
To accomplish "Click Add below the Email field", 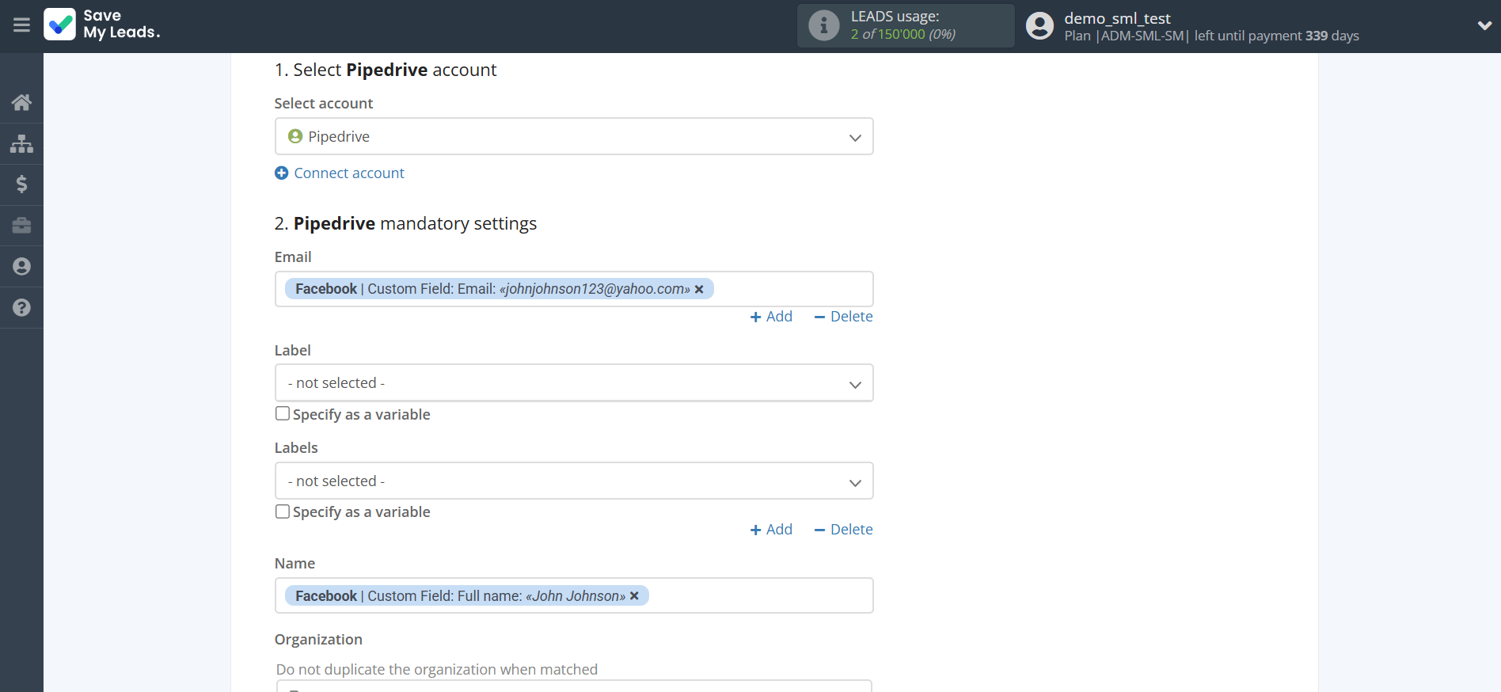I will (771, 317).
